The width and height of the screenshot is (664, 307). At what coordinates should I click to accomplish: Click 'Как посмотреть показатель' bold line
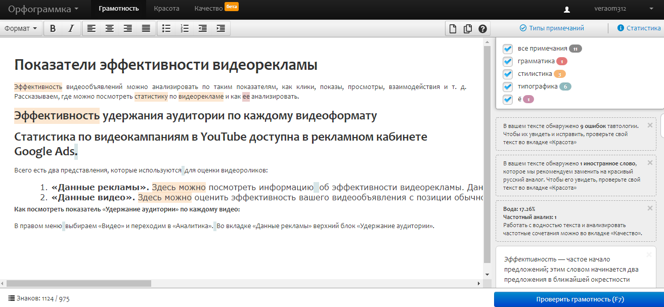coord(127,209)
